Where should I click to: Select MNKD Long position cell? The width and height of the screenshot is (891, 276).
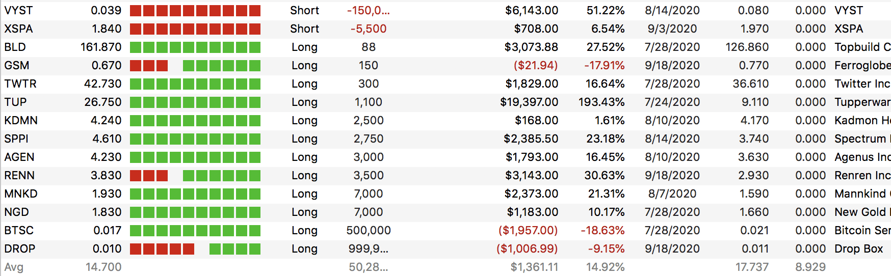(x=304, y=194)
